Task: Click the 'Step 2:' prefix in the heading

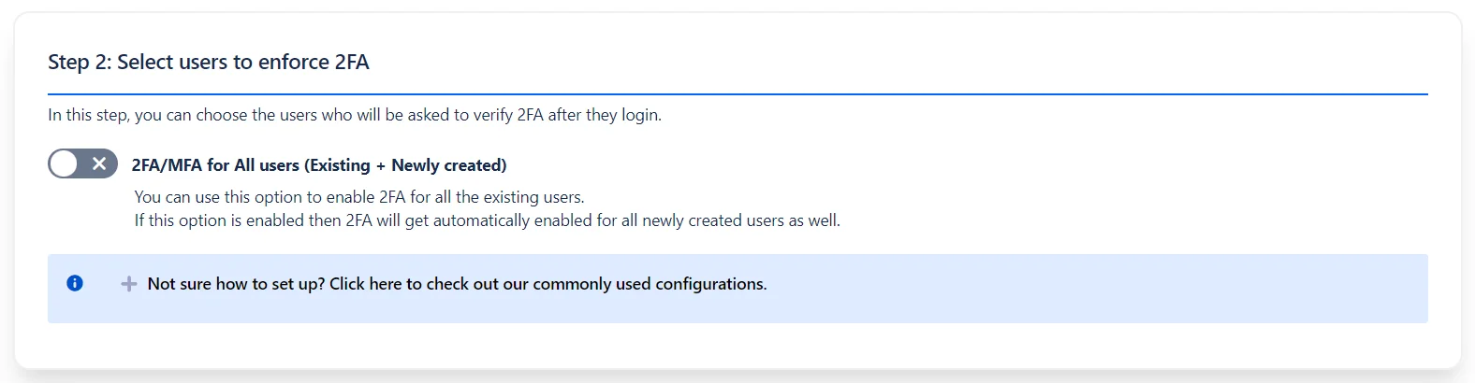Action: coord(80,63)
